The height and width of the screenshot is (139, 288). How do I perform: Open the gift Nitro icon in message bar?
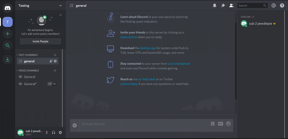213,124
